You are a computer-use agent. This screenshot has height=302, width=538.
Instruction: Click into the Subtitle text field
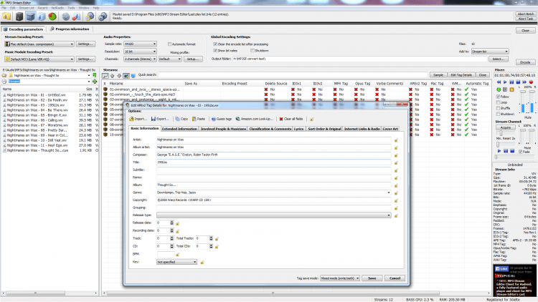[273, 170]
